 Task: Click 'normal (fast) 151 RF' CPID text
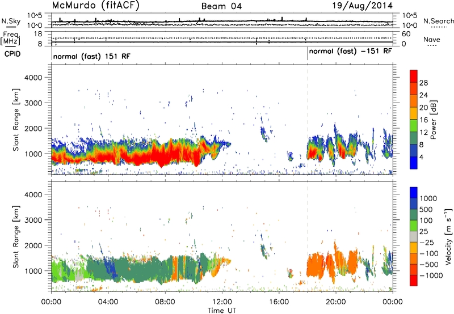tap(92, 56)
